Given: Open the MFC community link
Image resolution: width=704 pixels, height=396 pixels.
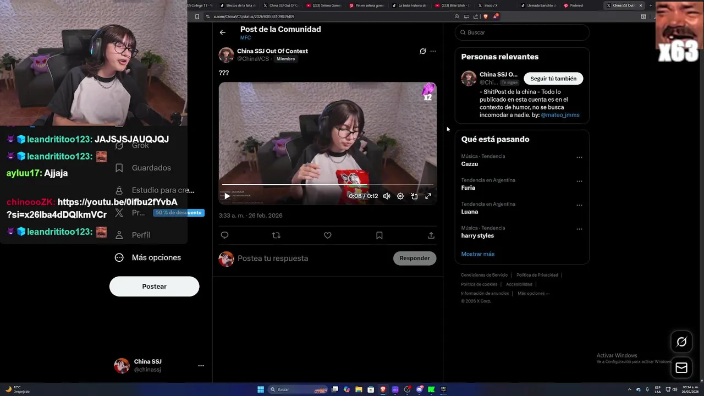Looking at the screenshot, I should pyautogui.click(x=245, y=38).
